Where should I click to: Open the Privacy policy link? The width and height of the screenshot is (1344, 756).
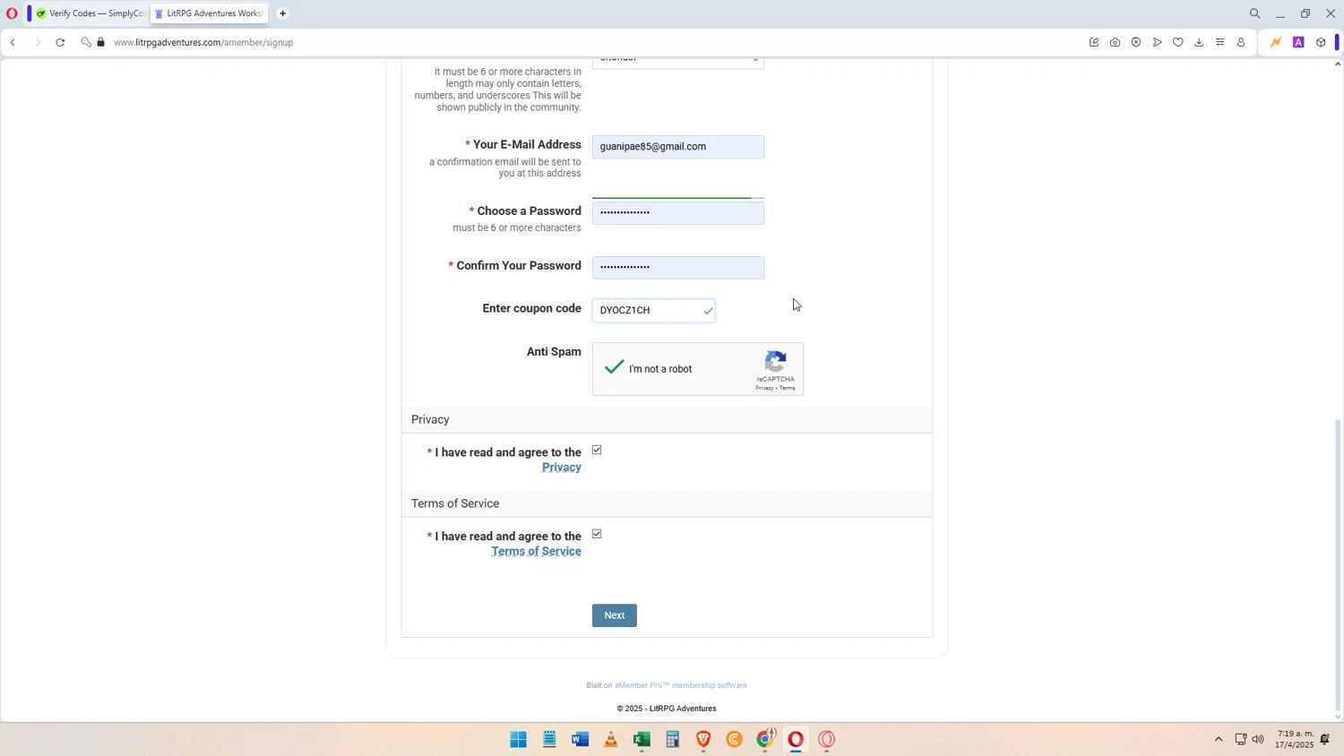coord(562,468)
